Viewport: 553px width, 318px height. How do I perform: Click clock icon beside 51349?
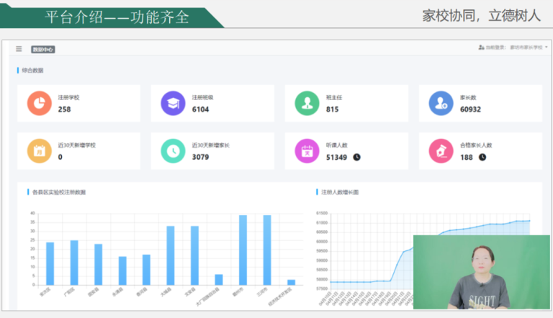356,157
